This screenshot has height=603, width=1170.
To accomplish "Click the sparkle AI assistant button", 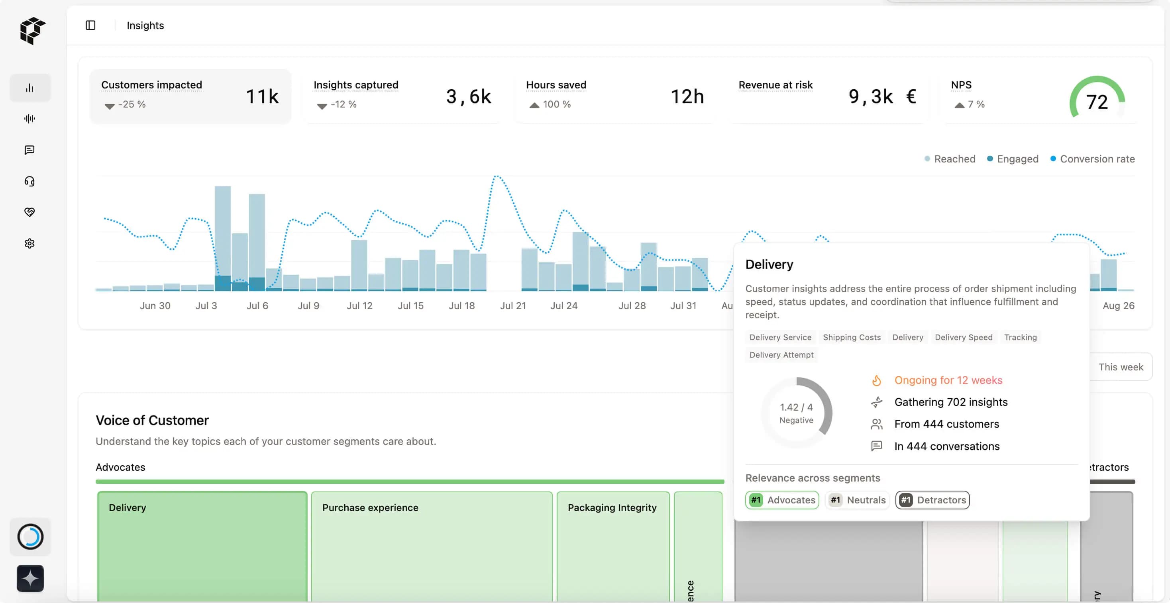I will click(x=30, y=578).
